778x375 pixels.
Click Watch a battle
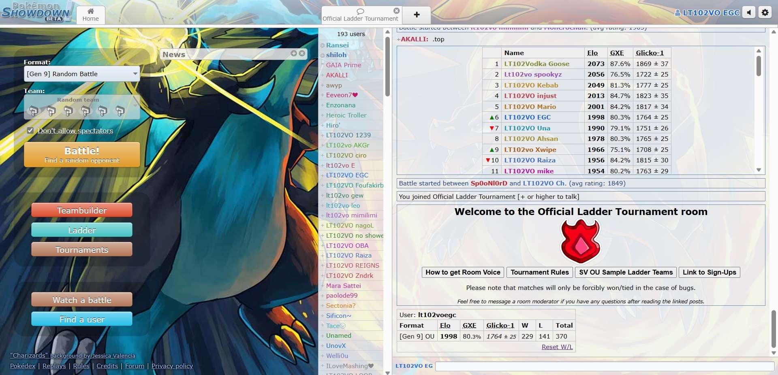point(82,300)
